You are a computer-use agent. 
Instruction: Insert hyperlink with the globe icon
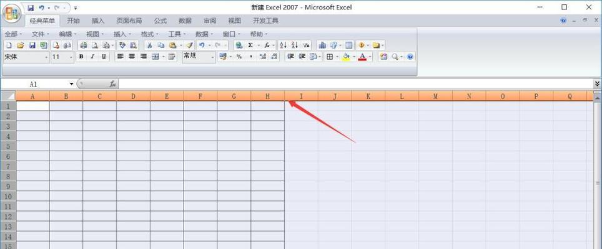click(239, 45)
